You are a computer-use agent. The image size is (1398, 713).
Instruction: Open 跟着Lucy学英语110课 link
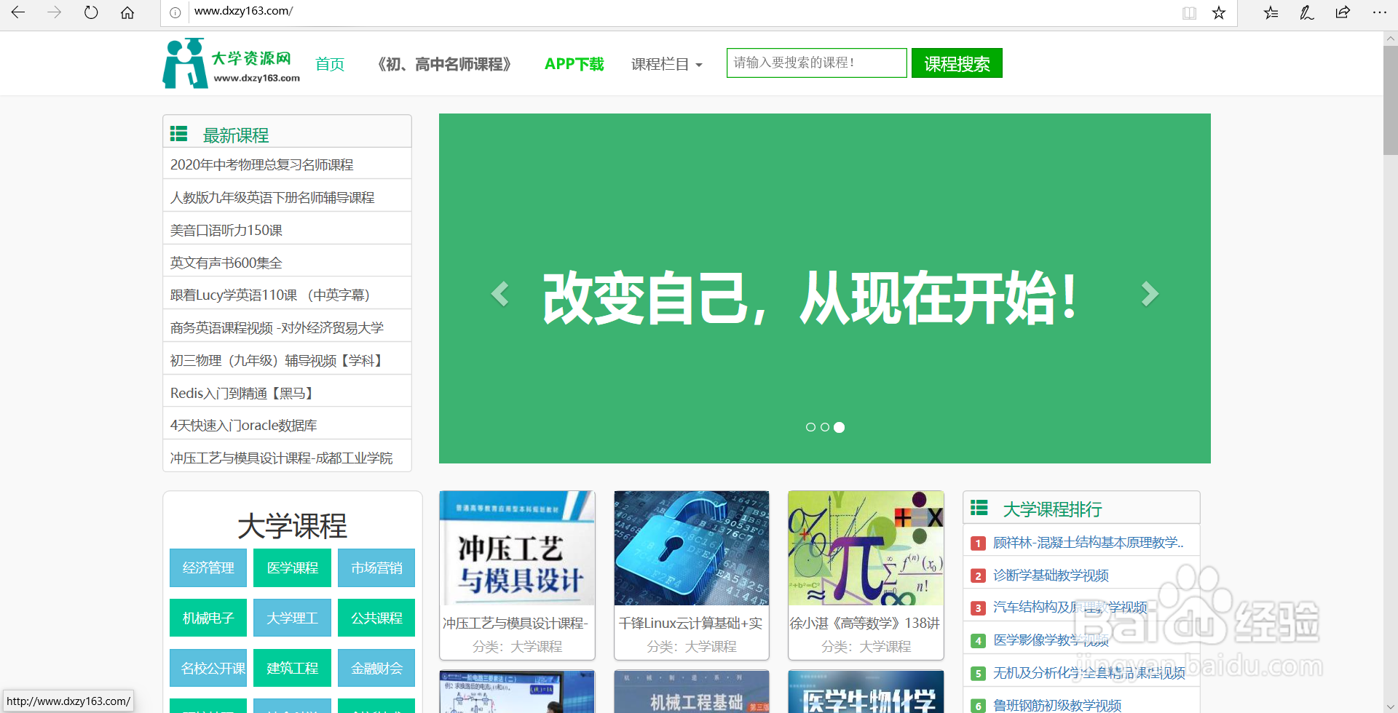[x=270, y=295]
